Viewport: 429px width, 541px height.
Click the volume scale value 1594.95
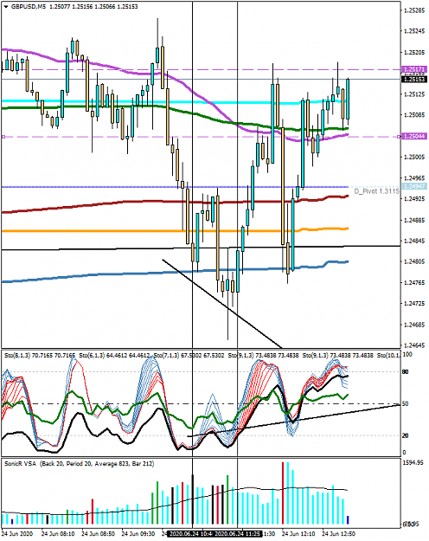pyautogui.click(x=413, y=462)
